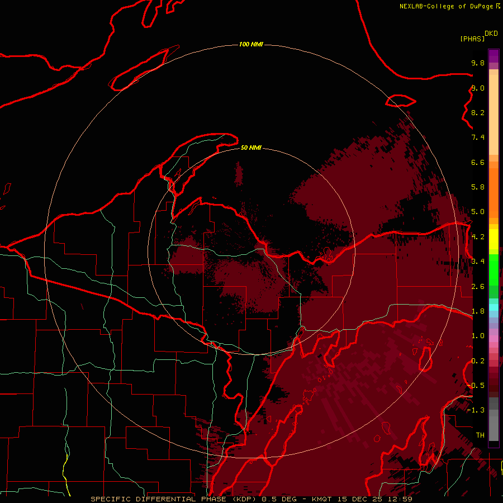The width and height of the screenshot is (503, 503).
Task: Select the 8.2 scale value
Action: click(x=478, y=112)
